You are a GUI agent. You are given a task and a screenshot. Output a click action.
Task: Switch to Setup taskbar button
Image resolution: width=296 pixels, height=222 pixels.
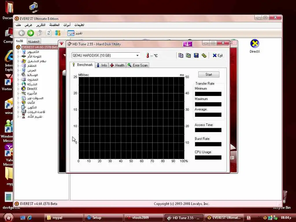click(103, 218)
